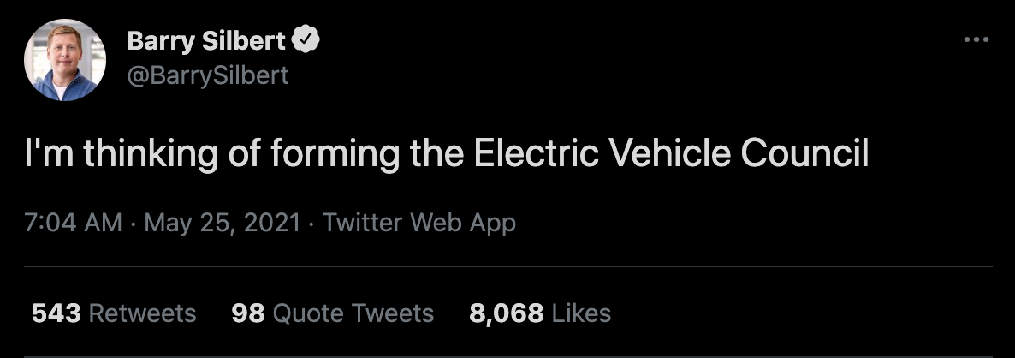Click the May 25, 2021 date

click(x=223, y=223)
